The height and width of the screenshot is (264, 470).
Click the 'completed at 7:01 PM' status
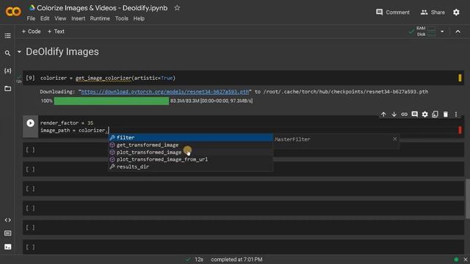pyautogui.click(x=236, y=260)
